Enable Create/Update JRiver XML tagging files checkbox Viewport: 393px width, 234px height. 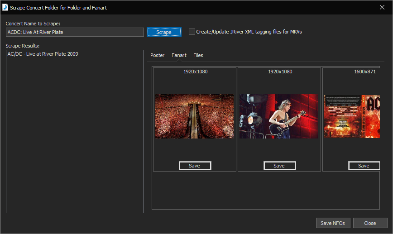click(192, 32)
